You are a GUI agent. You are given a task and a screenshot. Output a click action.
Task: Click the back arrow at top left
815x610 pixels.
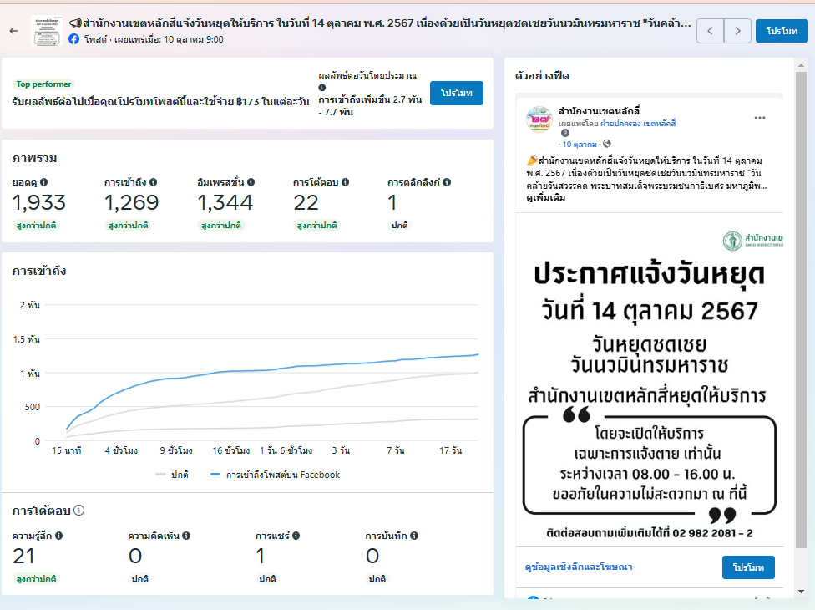[x=13, y=31]
